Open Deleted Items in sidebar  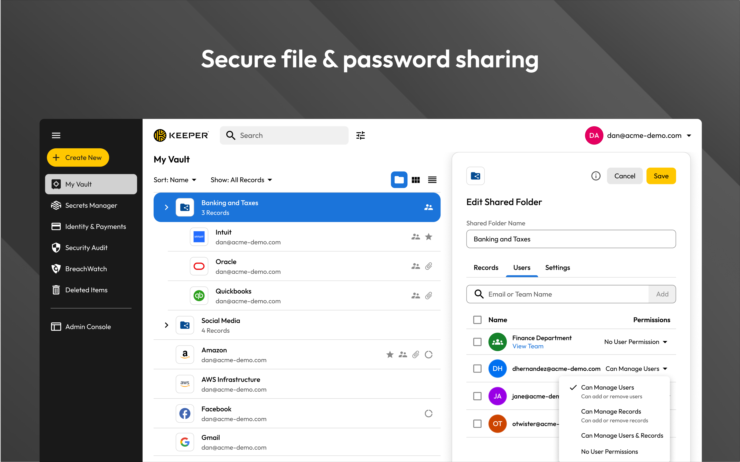(91, 290)
